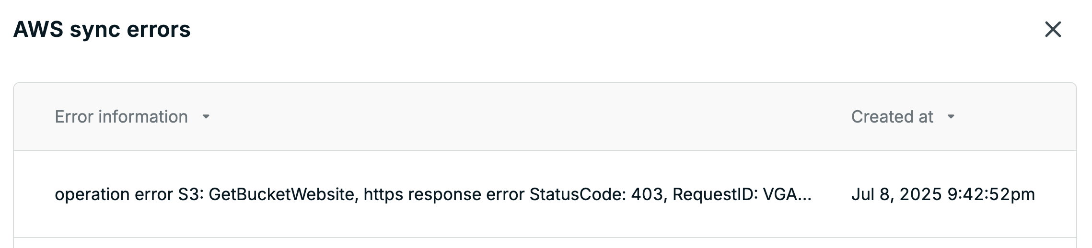Image resolution: width=1092 pixels, height=248 pixels.
Task: Click the Error information sort arrow
Action: click(x=206, y=117)
